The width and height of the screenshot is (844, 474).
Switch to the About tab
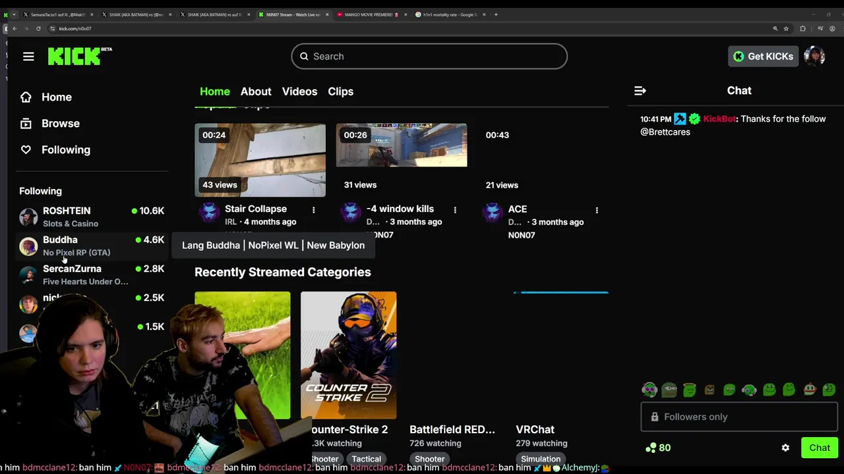click(256, 92)
